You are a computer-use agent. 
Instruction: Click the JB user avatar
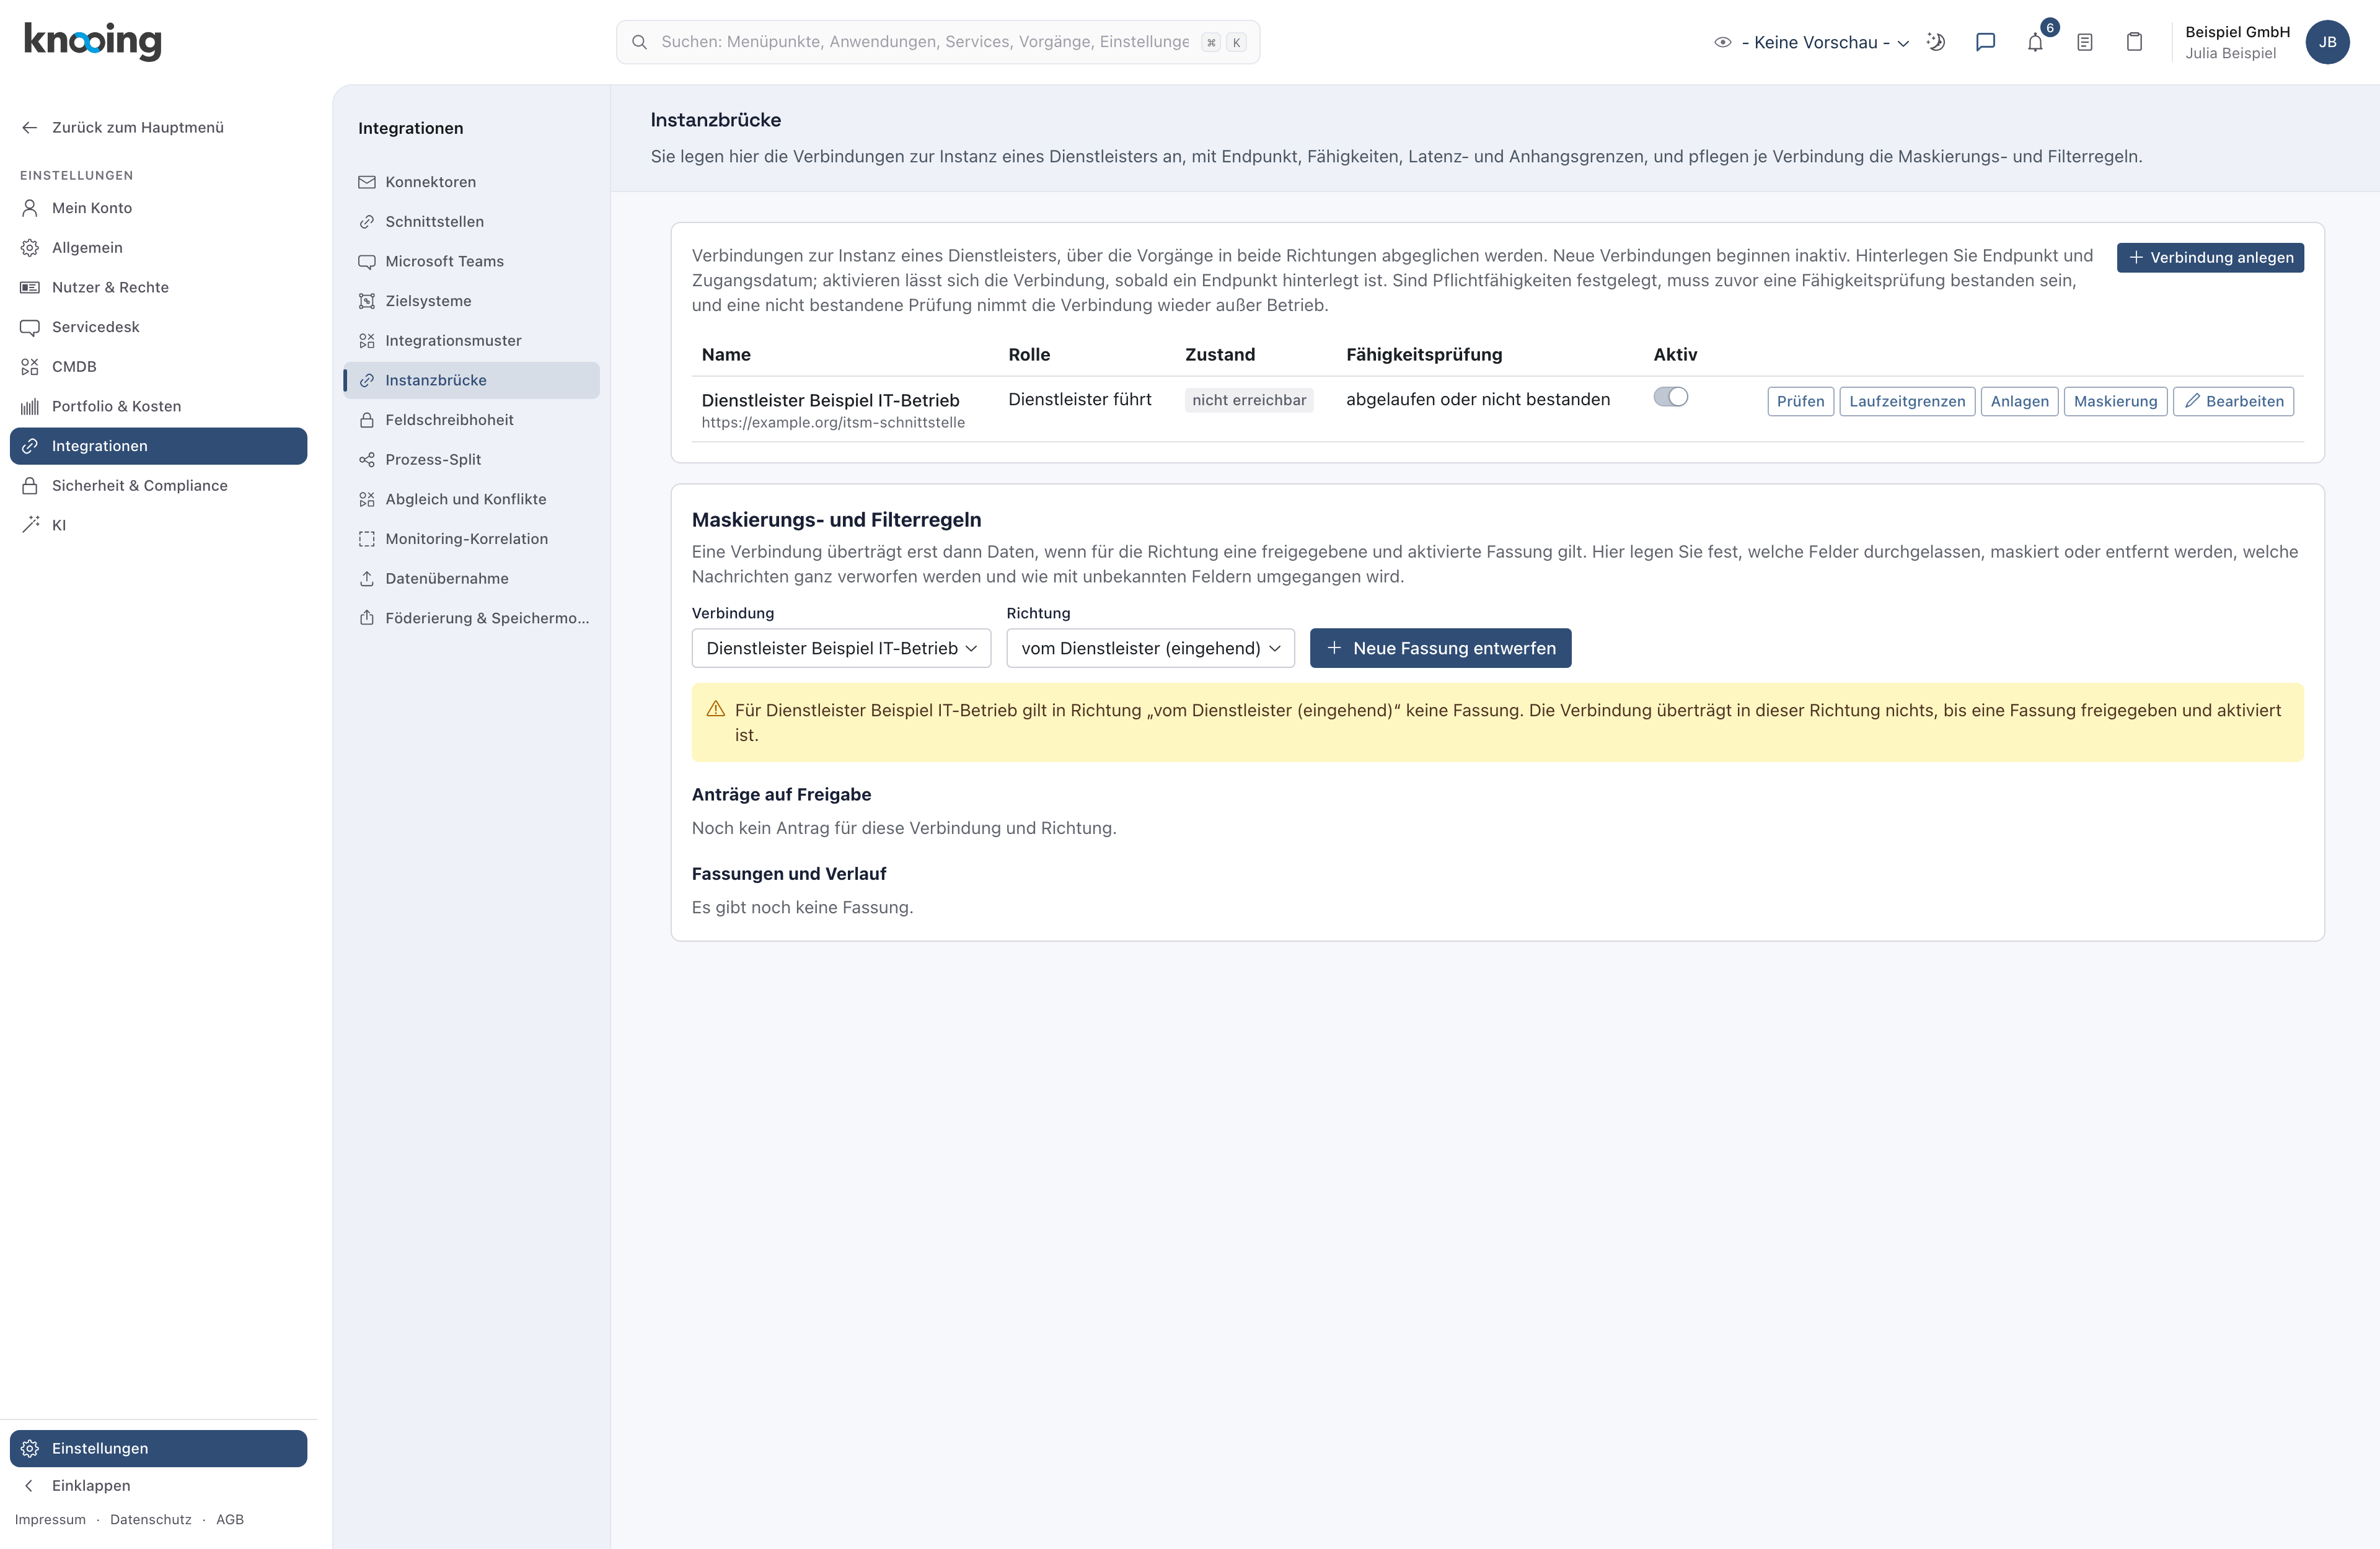tap(2327, 42)
